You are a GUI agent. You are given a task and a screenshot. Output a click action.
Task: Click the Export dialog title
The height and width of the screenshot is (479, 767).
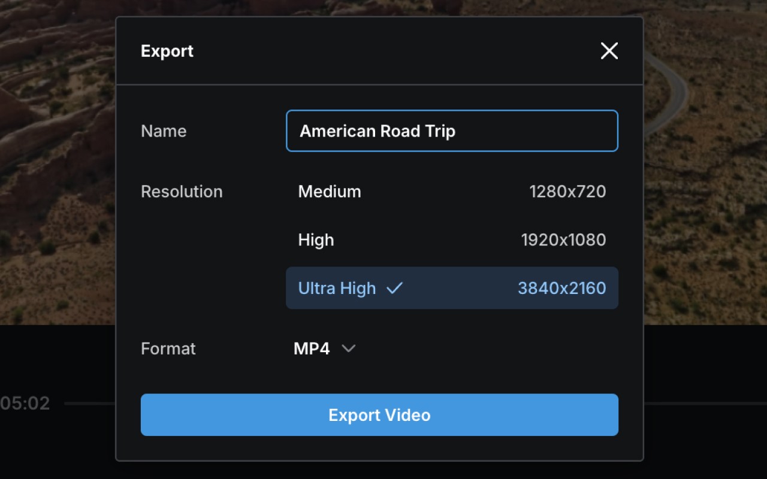(167, 51)
